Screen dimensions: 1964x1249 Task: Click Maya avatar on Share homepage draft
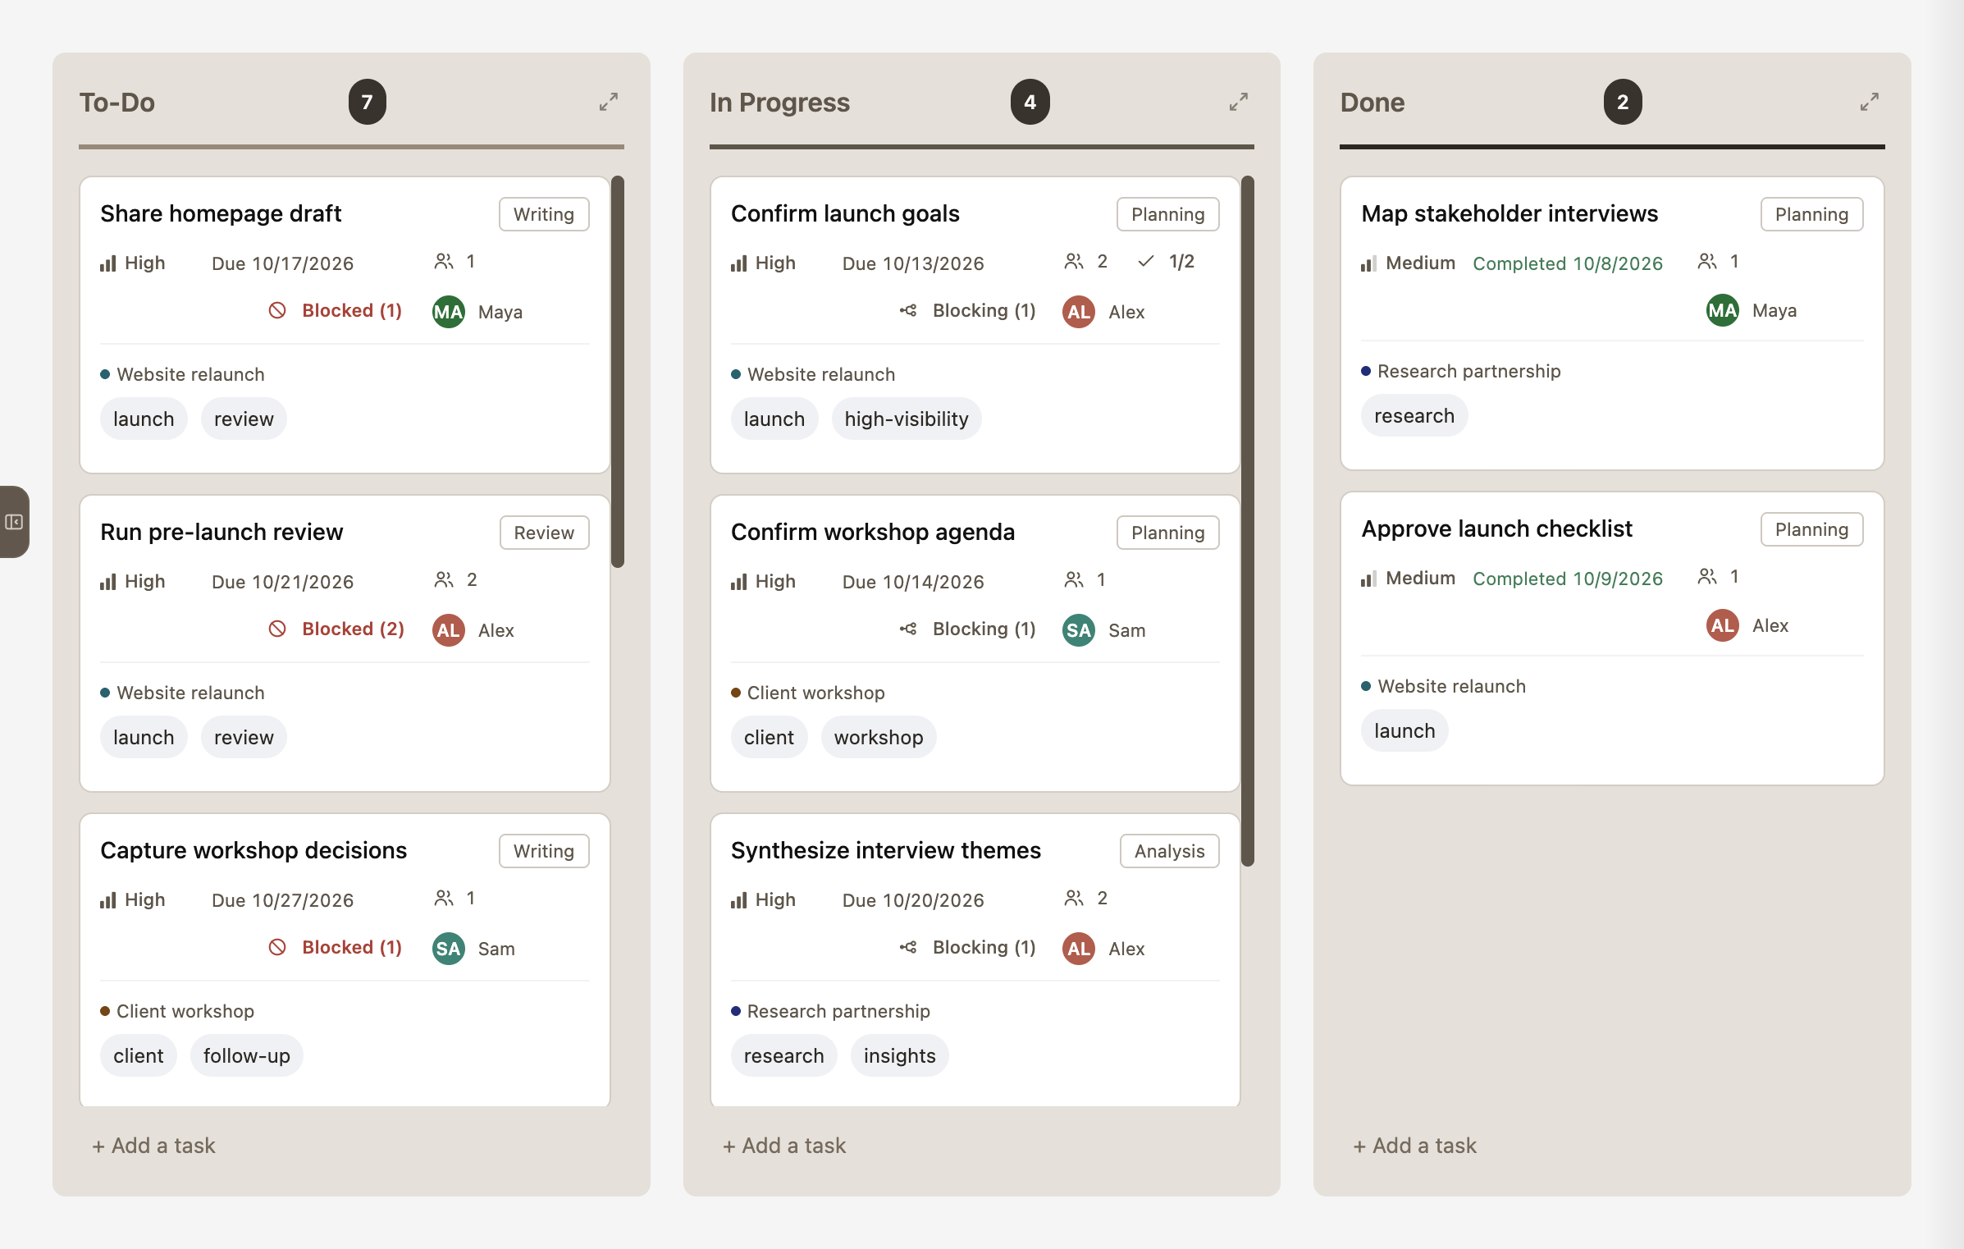pyautogui.click(x=448, y=312)
